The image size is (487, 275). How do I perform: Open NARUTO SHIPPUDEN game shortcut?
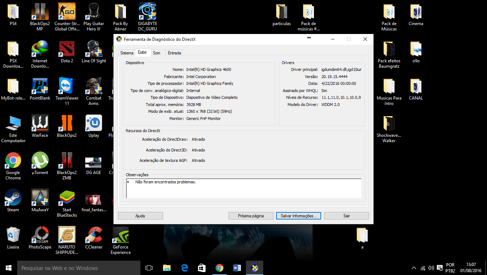tap(67, 241)
